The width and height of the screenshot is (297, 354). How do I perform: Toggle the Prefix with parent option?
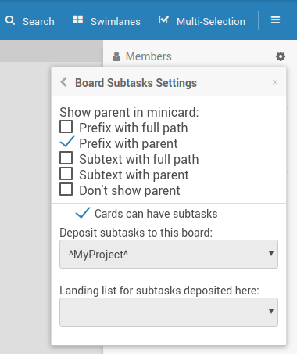[67, 142]
